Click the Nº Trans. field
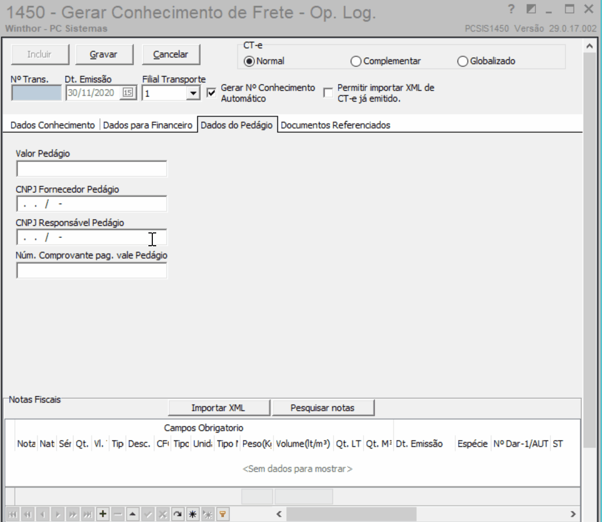This screenshot has height=522, width=602. (x=36, y=93)
